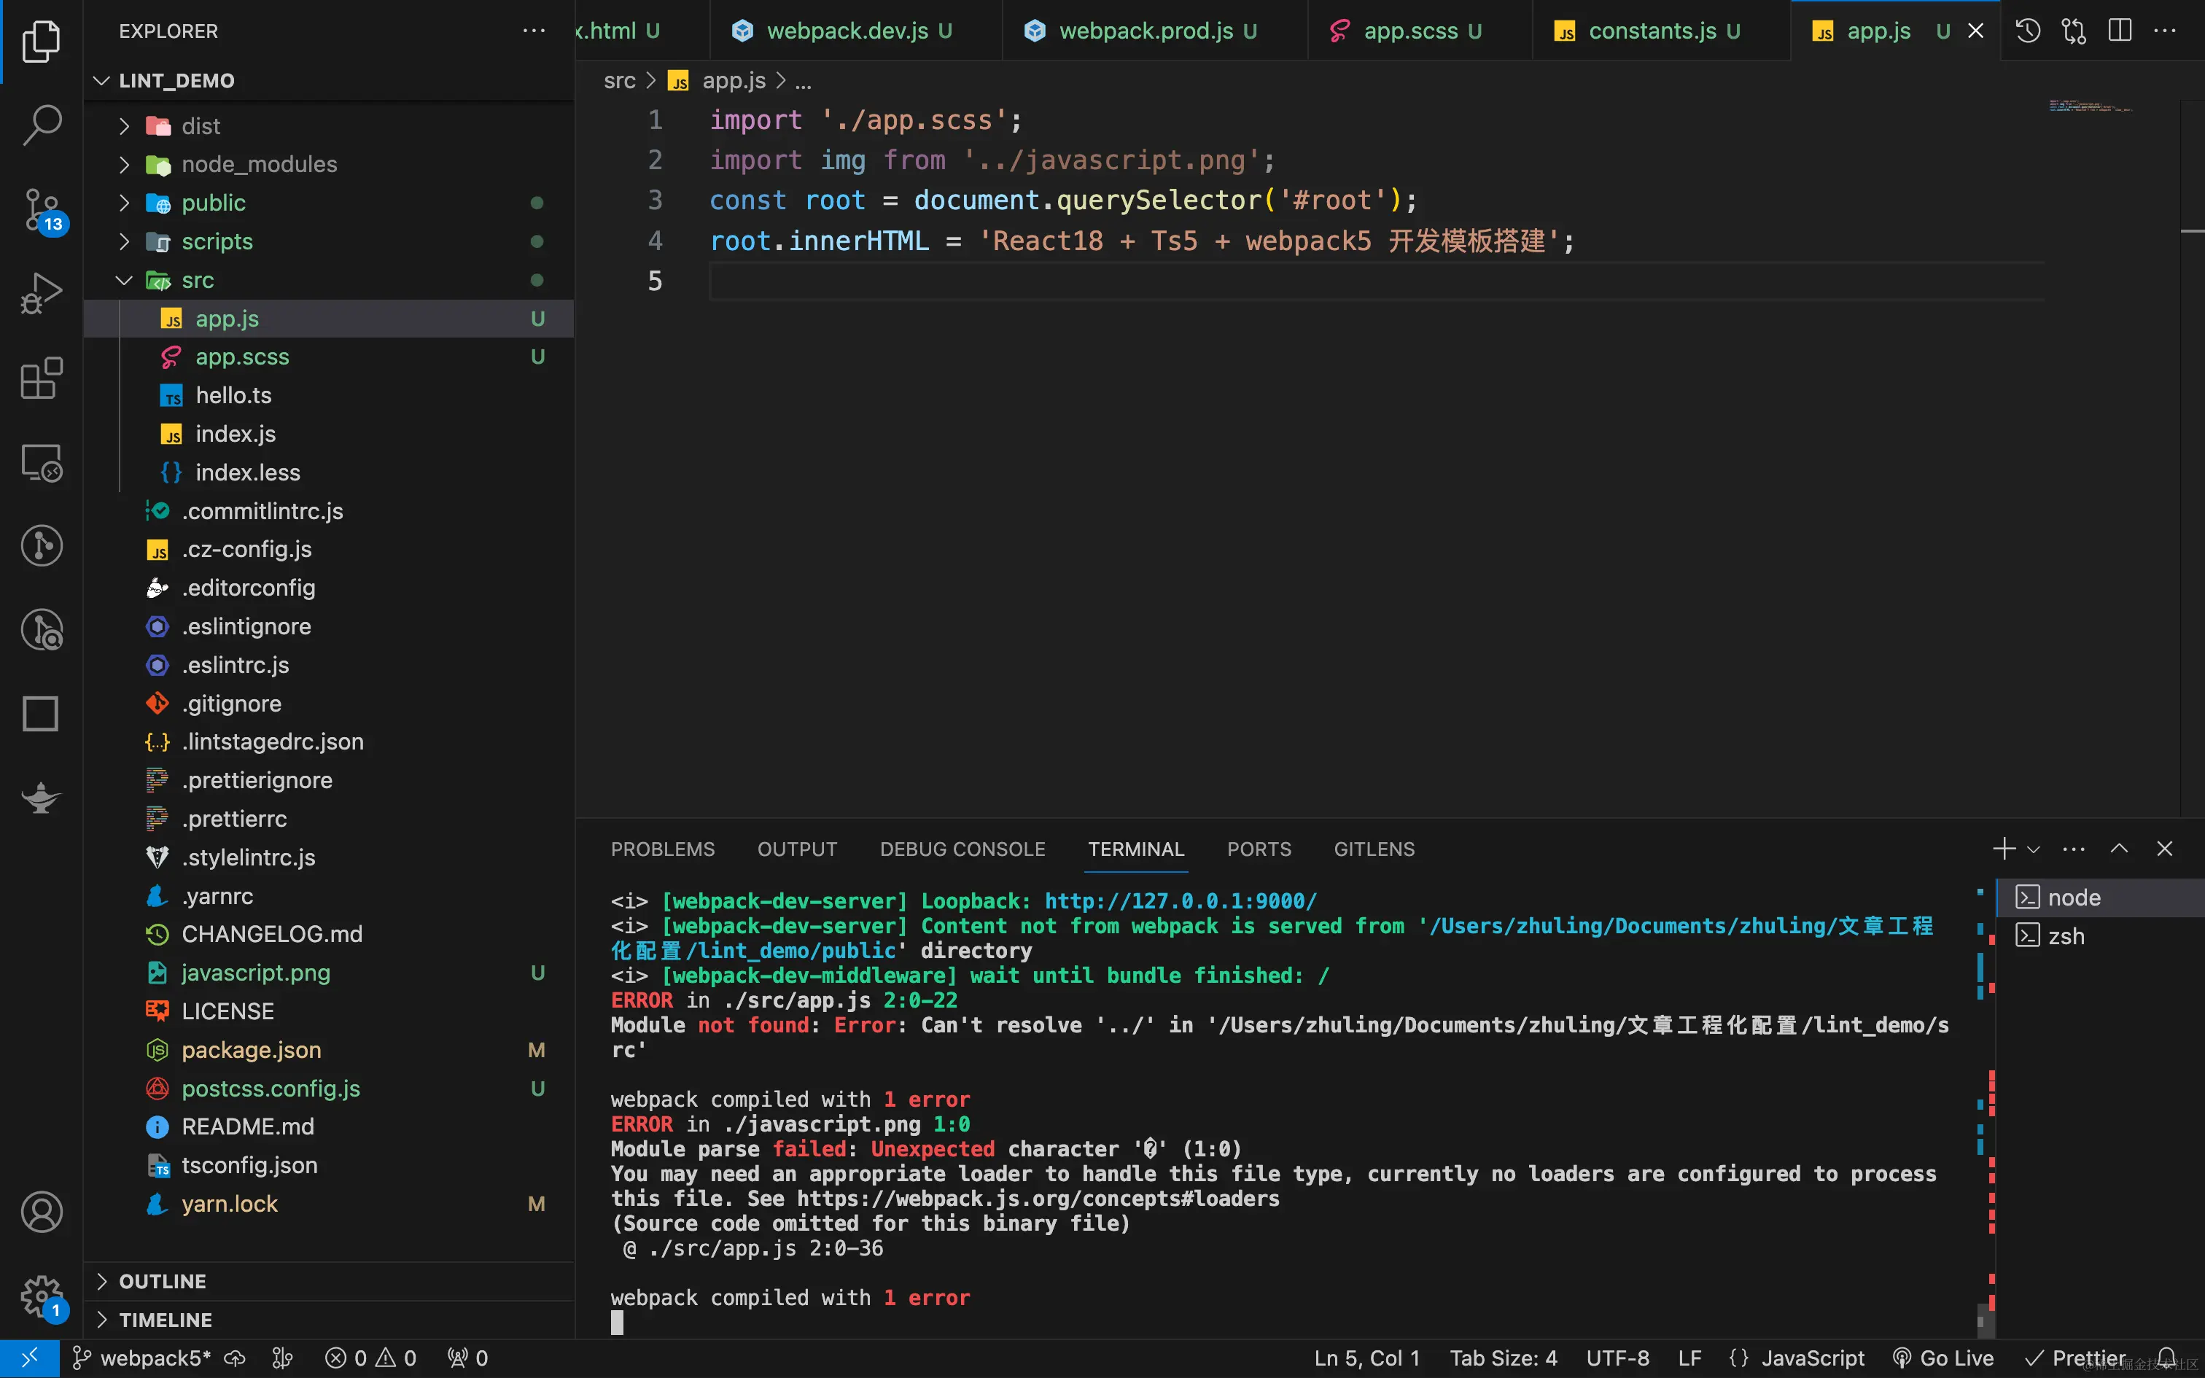Open the Extensions view icon

(41, 378)
